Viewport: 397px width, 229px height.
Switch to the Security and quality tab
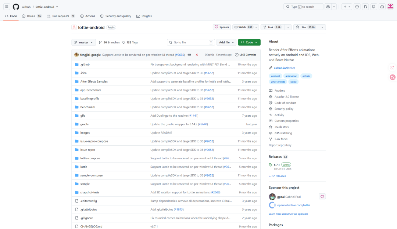[116, 16]
